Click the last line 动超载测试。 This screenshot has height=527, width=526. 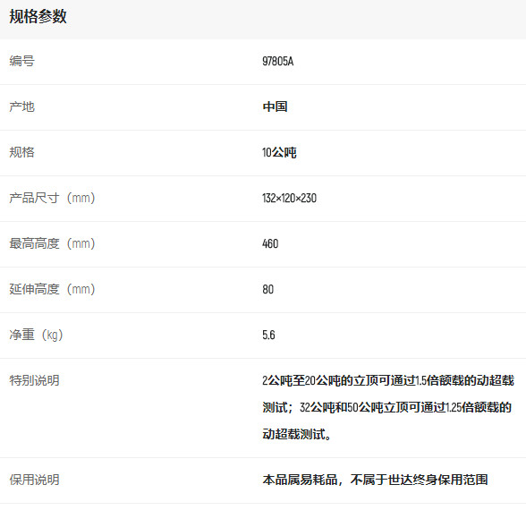(x=297, y=434)
